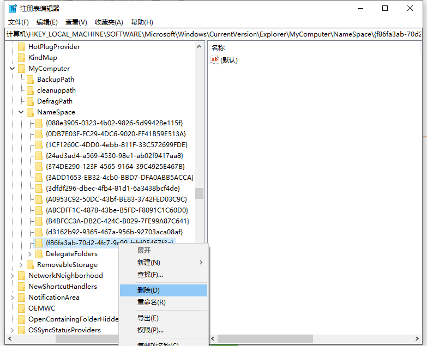Select the RemovableStorage folder icon
The image size is (427, 346).
31,265
